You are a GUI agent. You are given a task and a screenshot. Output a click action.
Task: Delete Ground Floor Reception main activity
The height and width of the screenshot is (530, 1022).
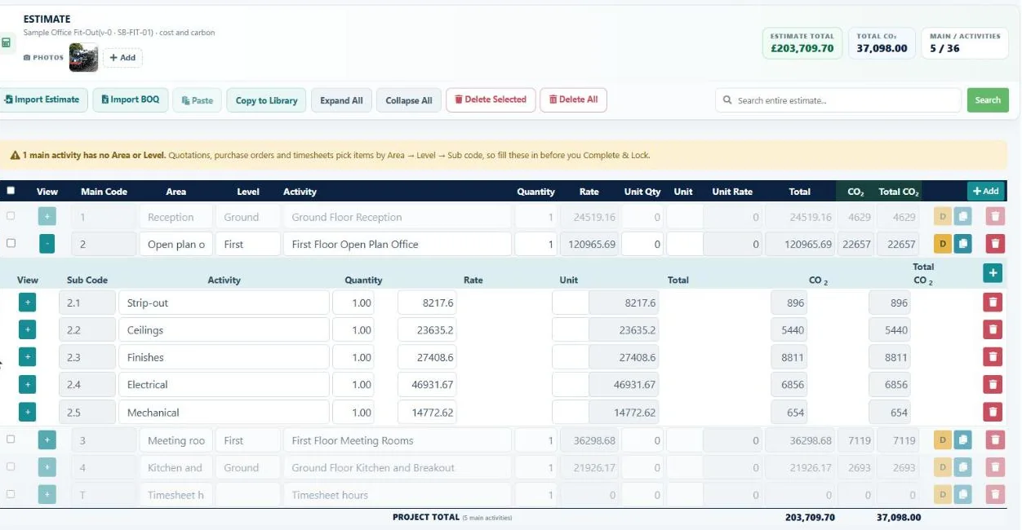(x=994, y=217)
